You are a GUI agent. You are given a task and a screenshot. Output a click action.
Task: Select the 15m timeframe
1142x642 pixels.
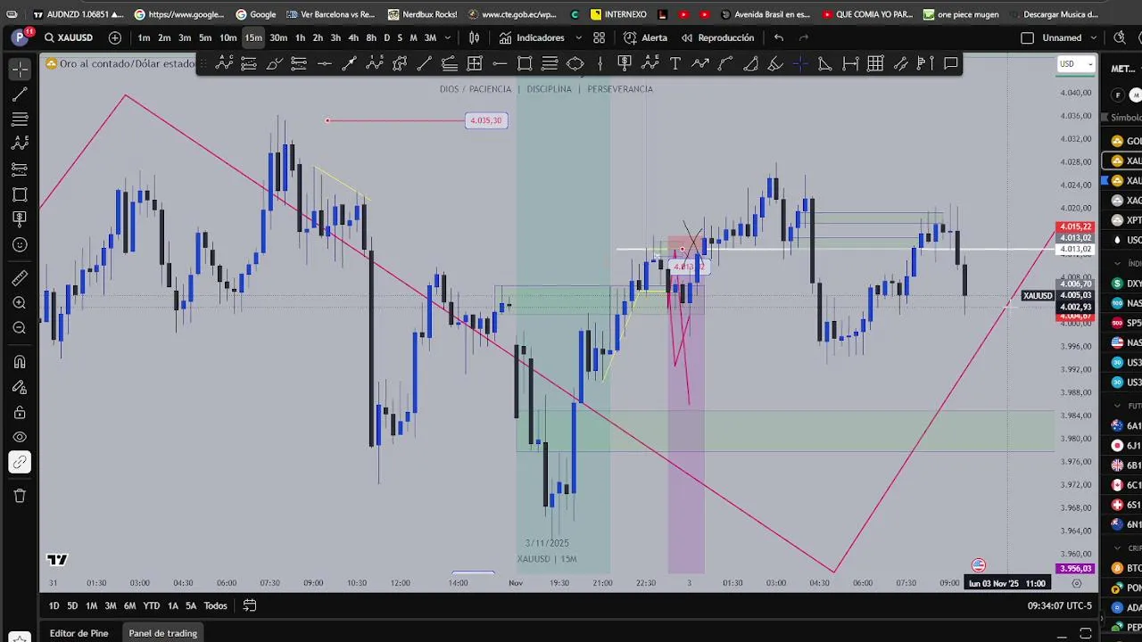click(x=253, y=37)
